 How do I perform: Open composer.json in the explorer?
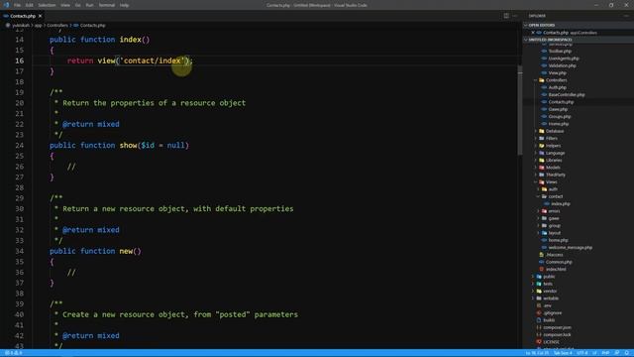pyautogui.click(x=557, y=328)
